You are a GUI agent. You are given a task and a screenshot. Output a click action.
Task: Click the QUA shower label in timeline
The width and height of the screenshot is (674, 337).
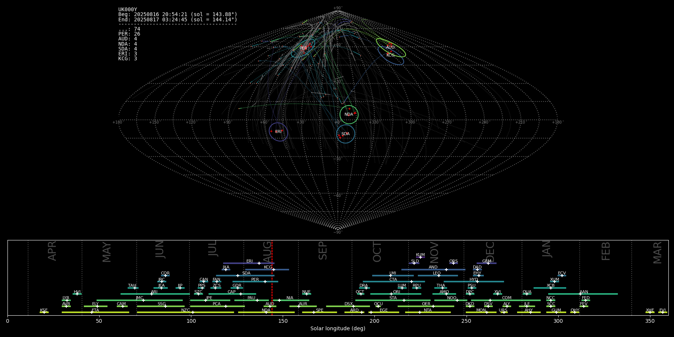[527, 292]
